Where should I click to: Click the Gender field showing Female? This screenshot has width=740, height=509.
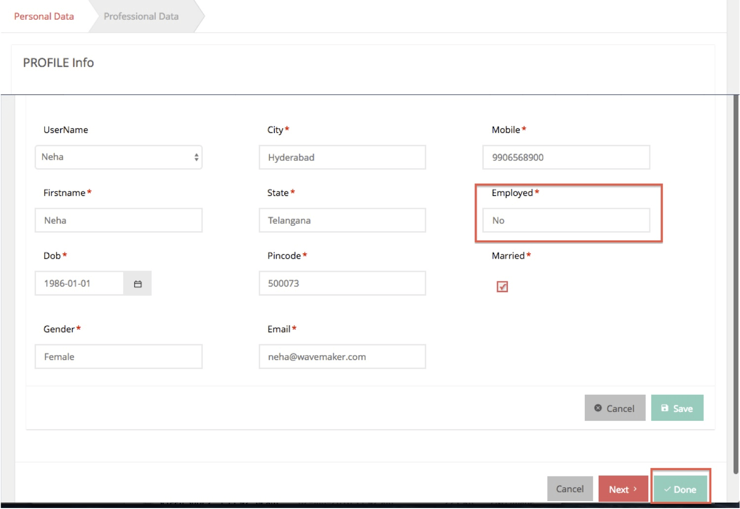coord(118,357)
